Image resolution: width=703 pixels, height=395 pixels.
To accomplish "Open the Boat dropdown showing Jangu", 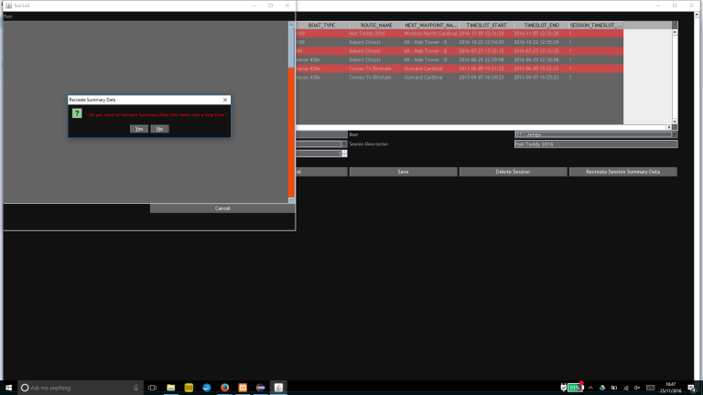I will 596,134.
